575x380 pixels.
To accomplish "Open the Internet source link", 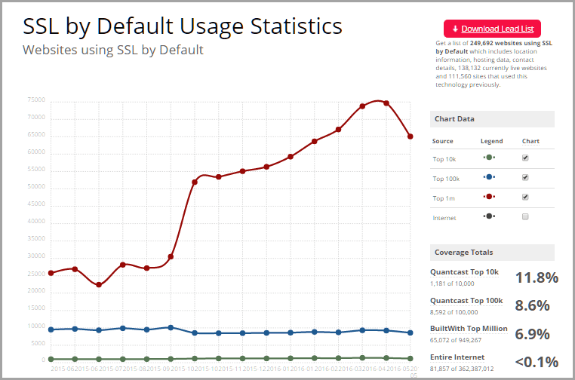I will coord(444,218).
